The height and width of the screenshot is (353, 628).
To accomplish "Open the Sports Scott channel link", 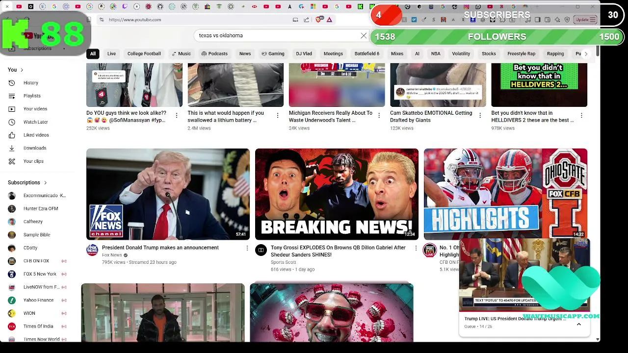I will pos(284,262).
